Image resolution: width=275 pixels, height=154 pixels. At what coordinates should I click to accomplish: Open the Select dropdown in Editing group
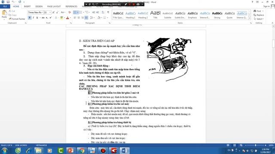pos(259,19)
